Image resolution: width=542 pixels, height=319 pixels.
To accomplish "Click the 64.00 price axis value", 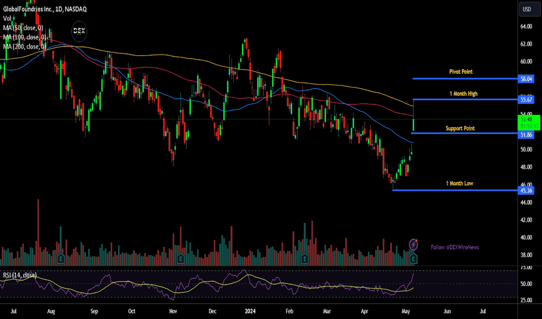I will pyautogui.click(x=526, y=27).
